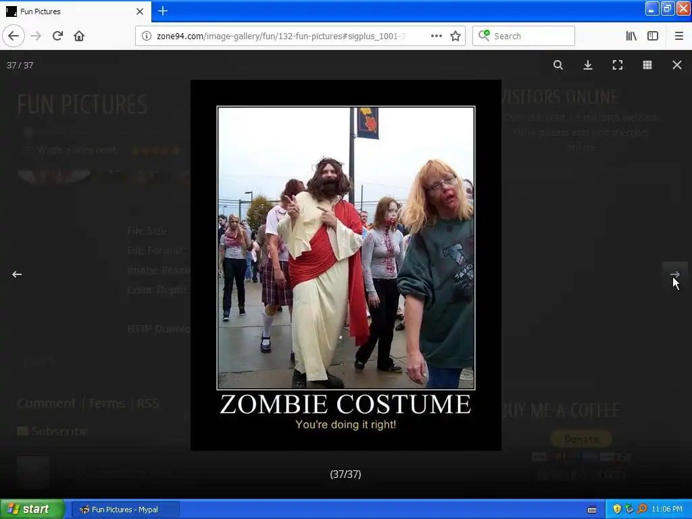The height and width of the screenshot is (519, 692).
Task: Restore down the browser window
Action: click(667, 8)
